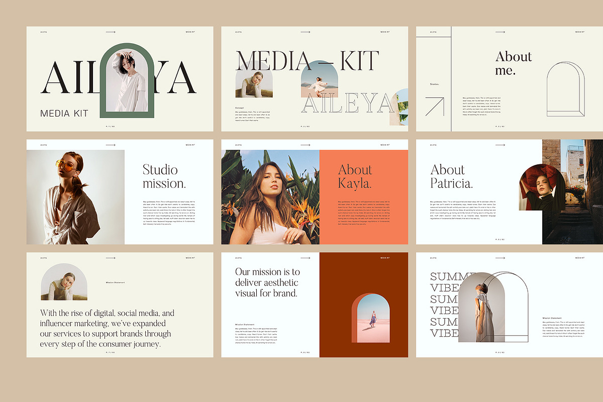Viewport: 603px width, 402px height.
Task: Click the MEDIA KIT subtitle below the AILEYA title
Action: pos(64,114)
